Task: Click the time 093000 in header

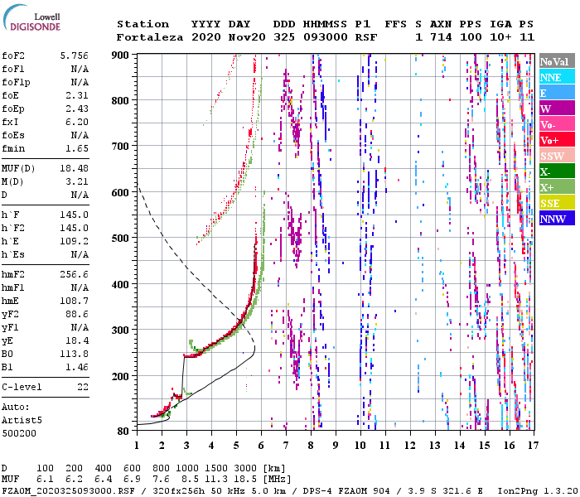Action: tap(326, 37)
